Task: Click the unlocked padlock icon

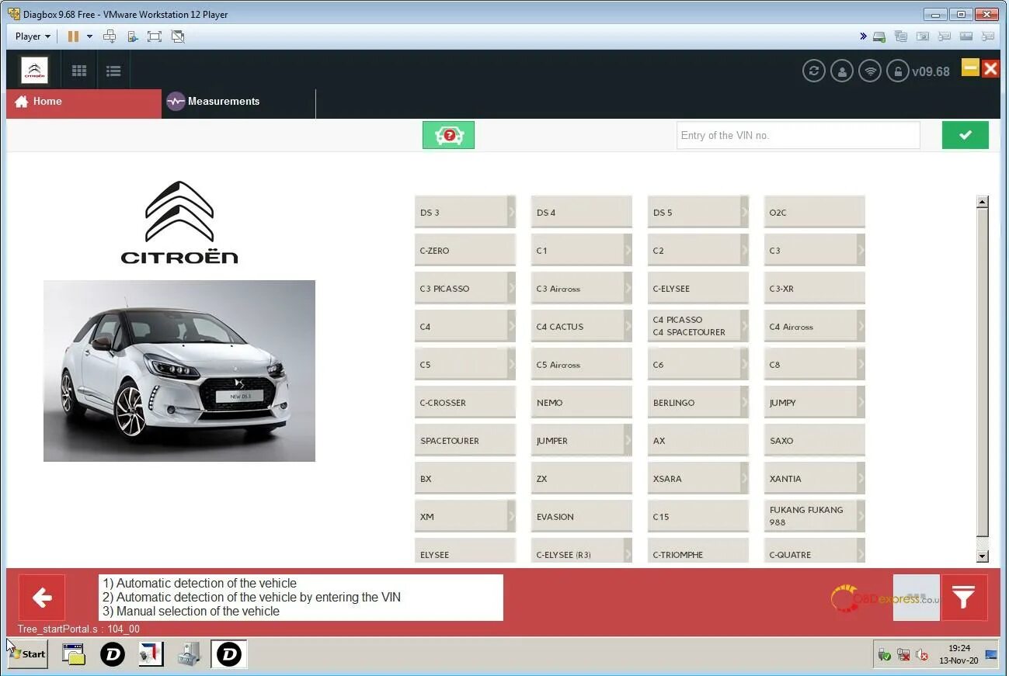Action: pyautogui.click(x=898, y=71)
